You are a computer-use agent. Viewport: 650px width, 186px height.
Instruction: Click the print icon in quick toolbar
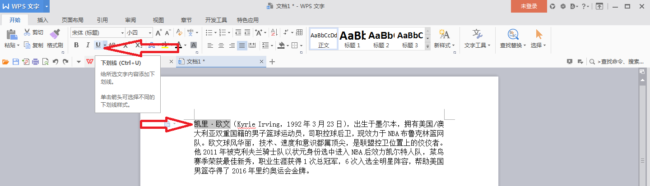tap(36, 62)
